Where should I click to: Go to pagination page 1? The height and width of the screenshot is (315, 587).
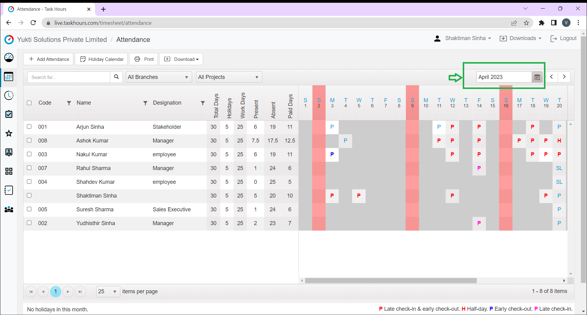56,291
